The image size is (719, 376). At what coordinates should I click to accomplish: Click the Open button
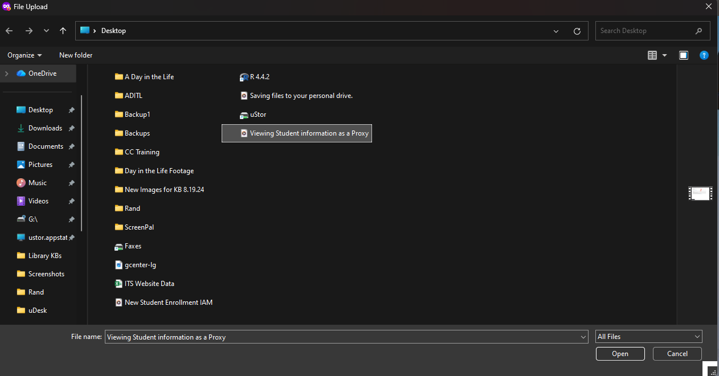click(620, 354)
